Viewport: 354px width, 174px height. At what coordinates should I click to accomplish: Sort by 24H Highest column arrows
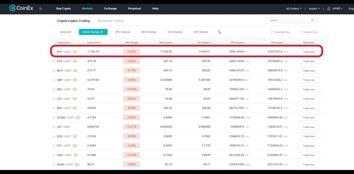click(x=212, y=43)
